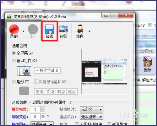
Task: Expand the arrow beside 信息
Action: coord(89,31)
